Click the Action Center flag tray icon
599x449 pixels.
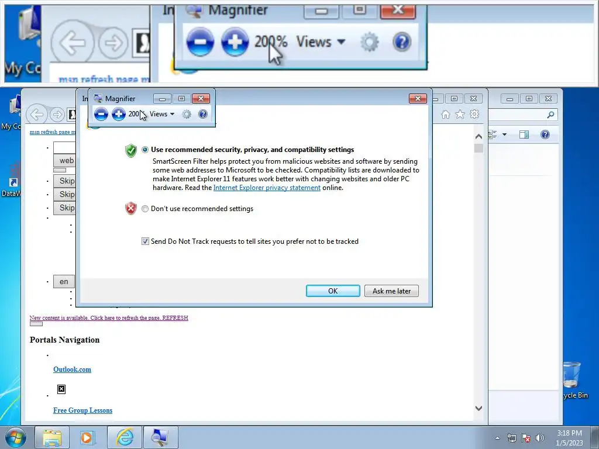pyautogui.click(x=526, y=438)
